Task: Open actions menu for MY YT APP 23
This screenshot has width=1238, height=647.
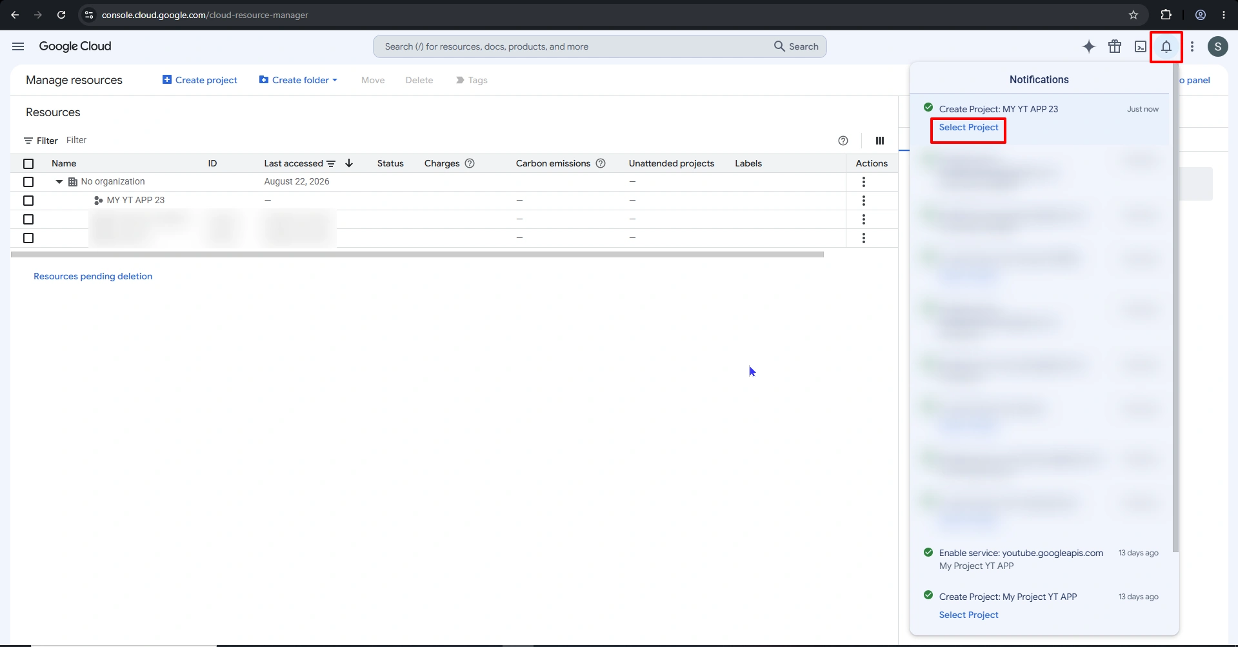Action: point(864,201)
